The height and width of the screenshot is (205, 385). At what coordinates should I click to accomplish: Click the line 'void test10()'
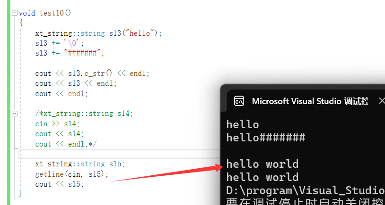(x=45, y=13)
